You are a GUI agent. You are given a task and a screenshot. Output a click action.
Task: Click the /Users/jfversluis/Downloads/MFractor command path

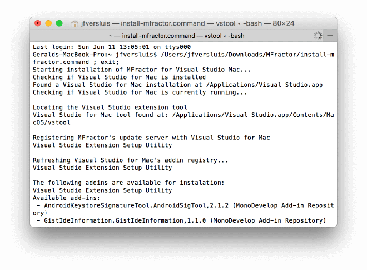click(247, 55)
